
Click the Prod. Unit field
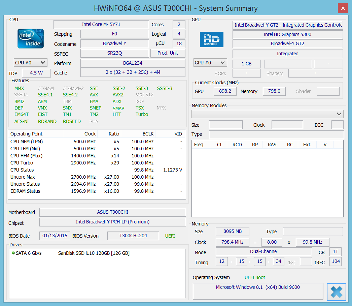coord(168,53)
